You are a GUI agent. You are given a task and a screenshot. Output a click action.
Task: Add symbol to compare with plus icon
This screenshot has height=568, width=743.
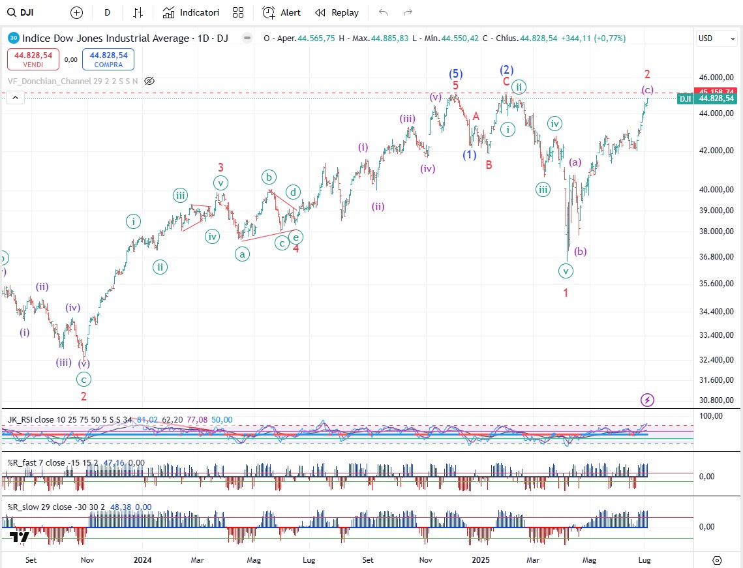click(x=76, y=13)
